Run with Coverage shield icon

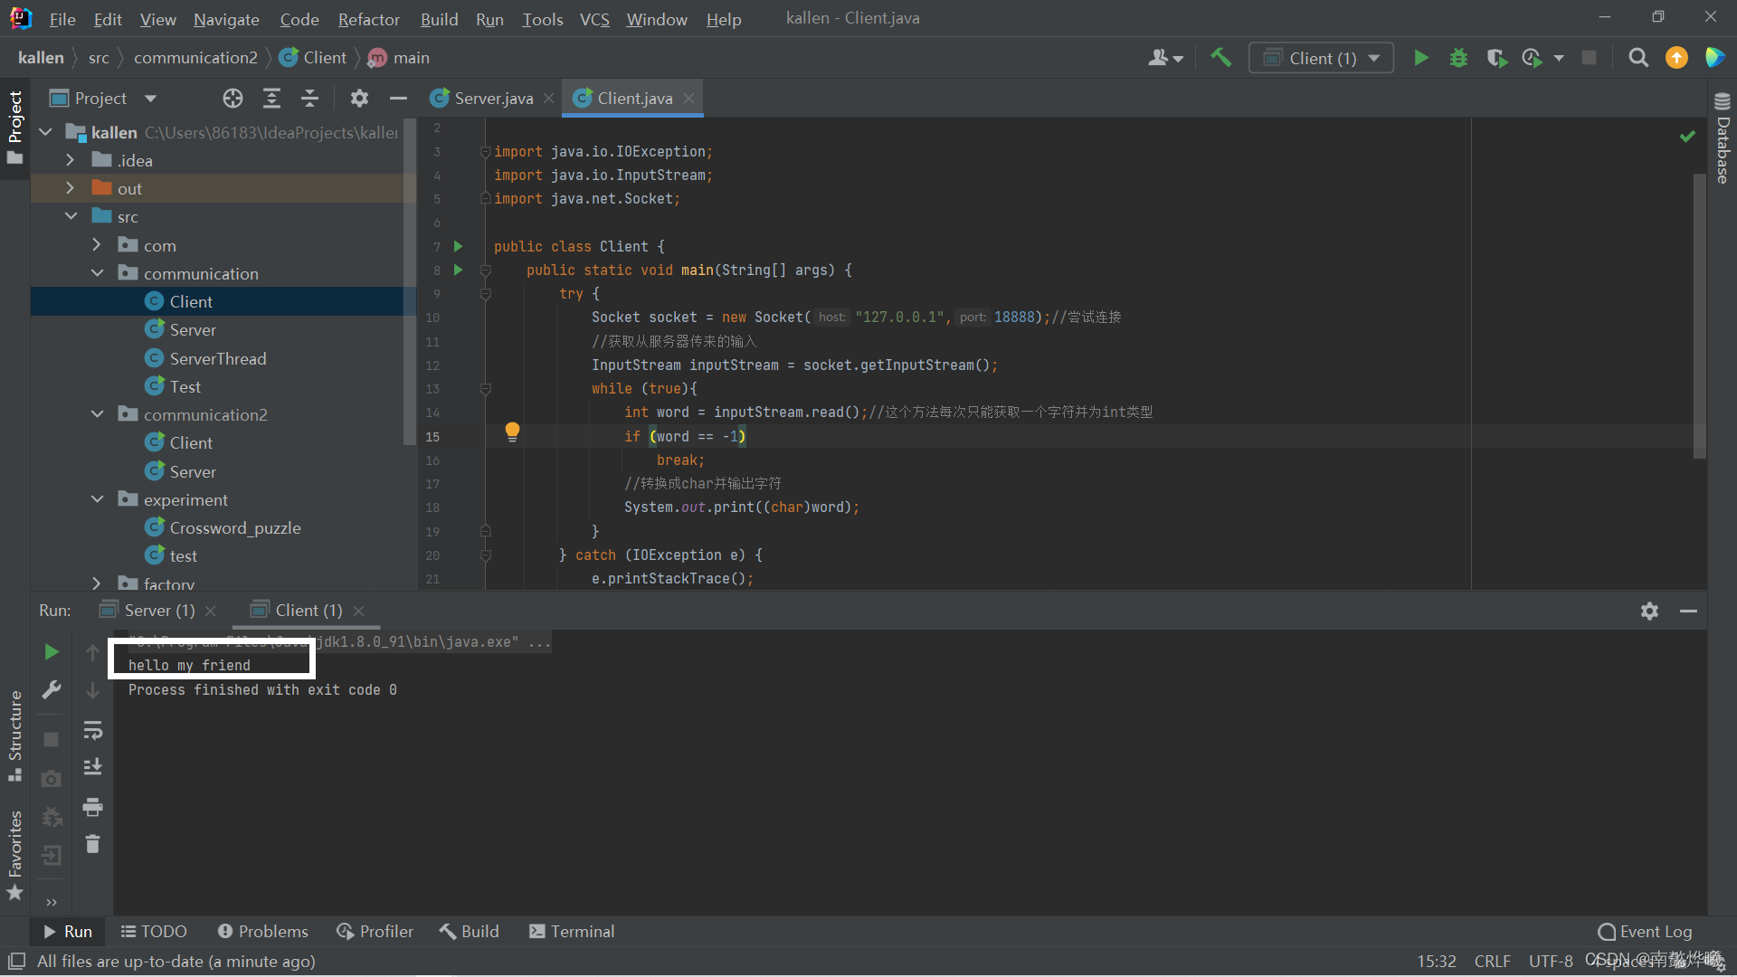1496,58
